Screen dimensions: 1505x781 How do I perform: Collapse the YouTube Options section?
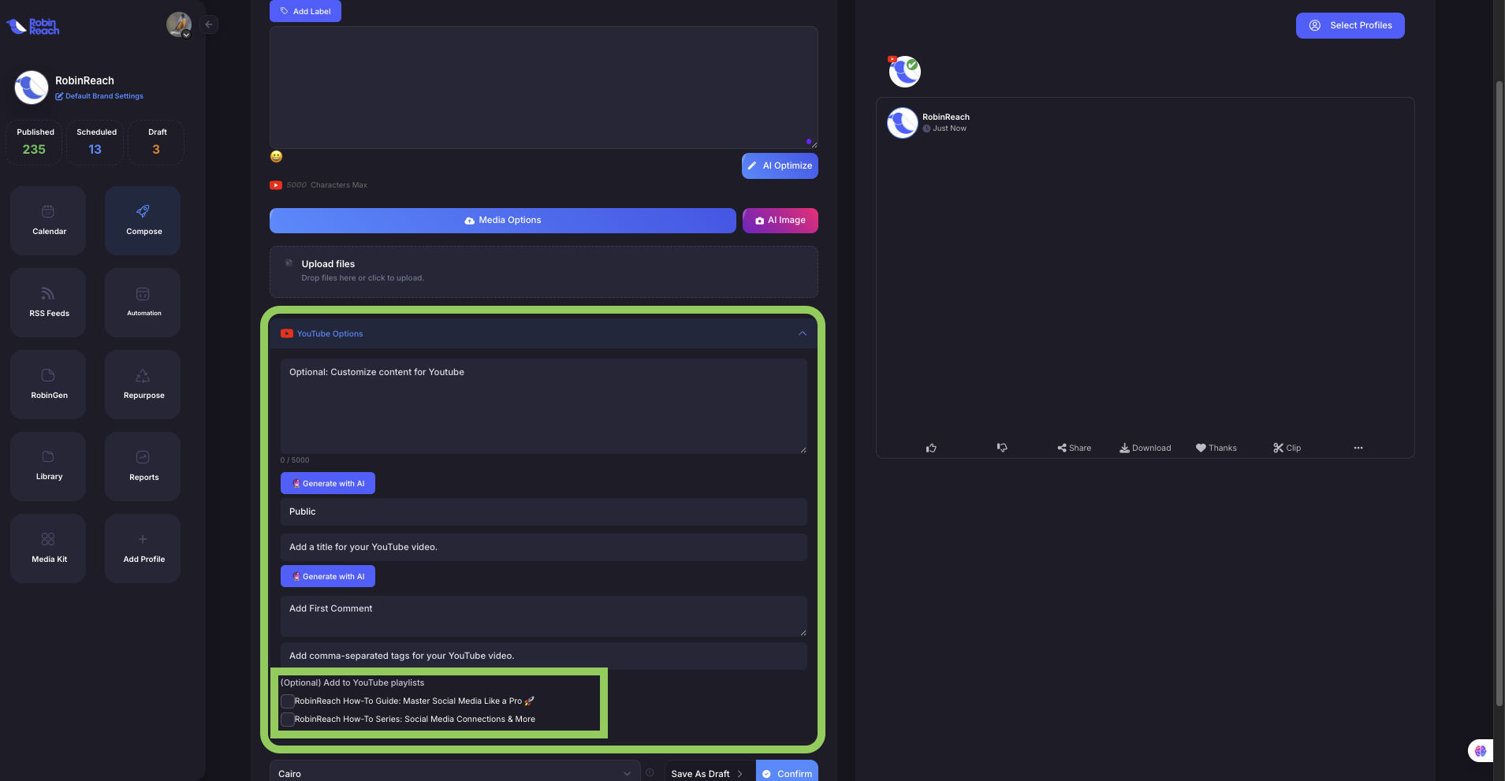tap(803, 333)
